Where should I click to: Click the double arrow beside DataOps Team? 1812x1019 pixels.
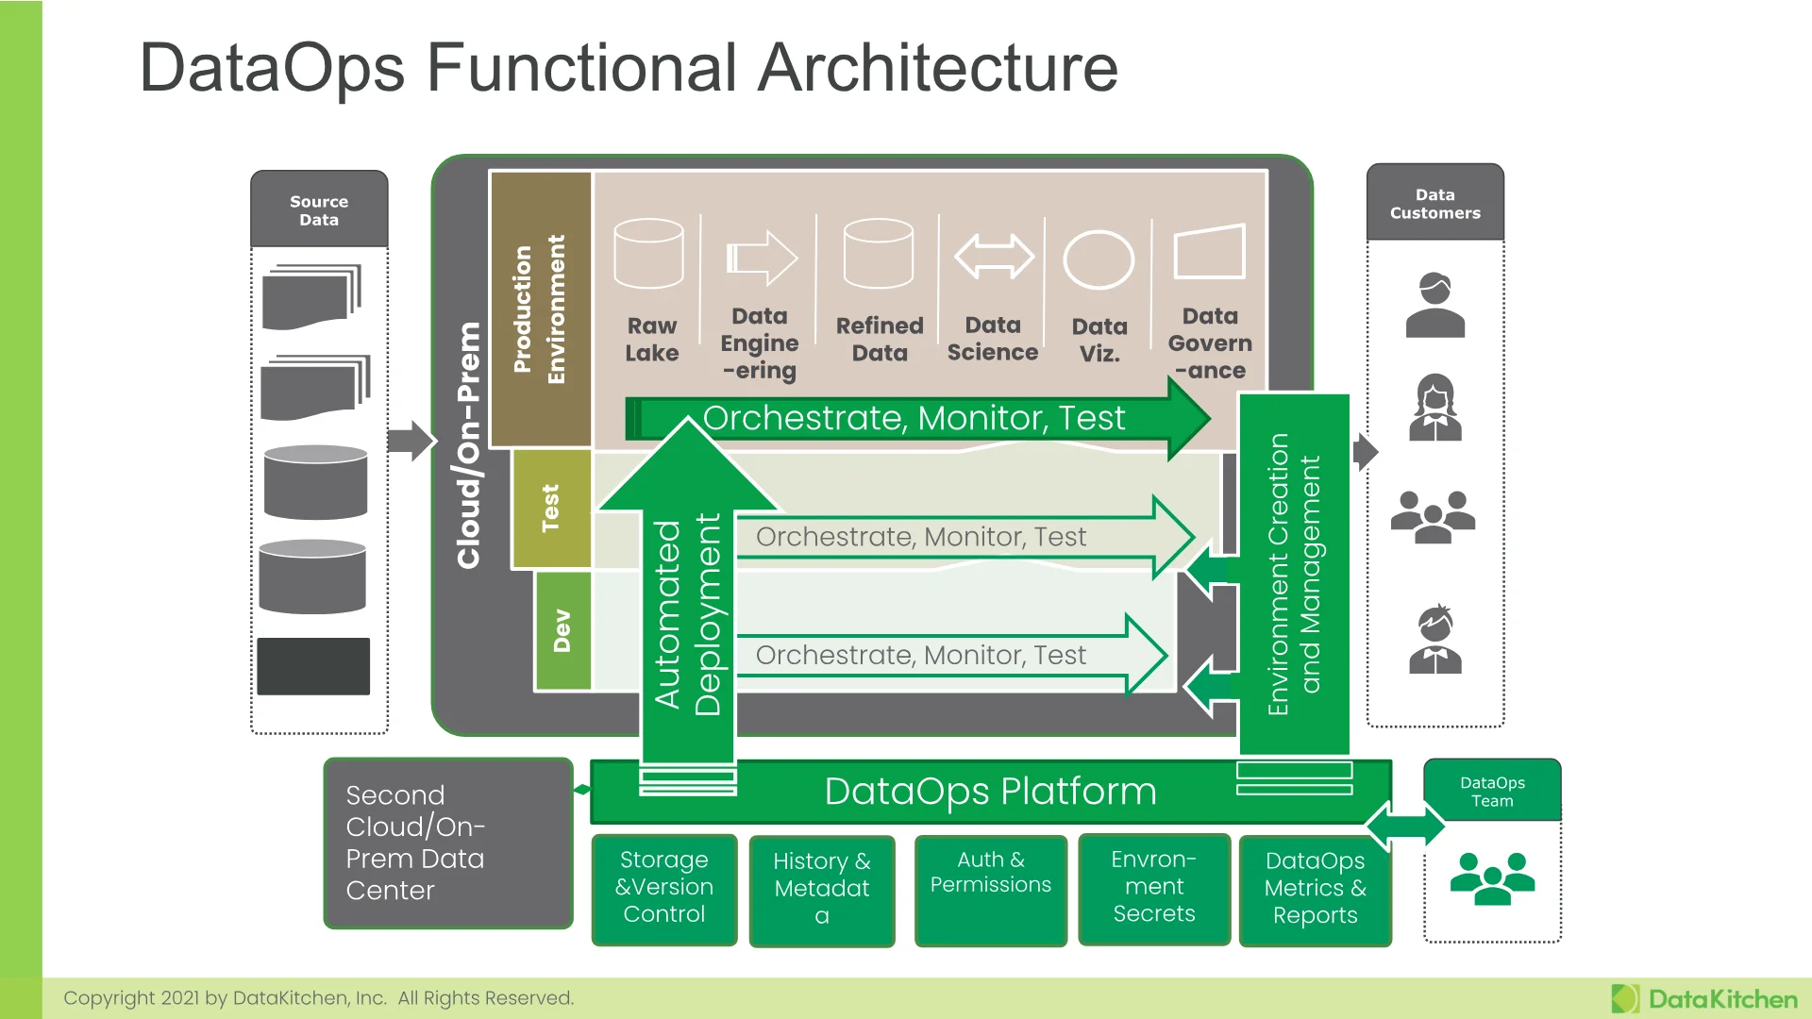click(1405, 827)
